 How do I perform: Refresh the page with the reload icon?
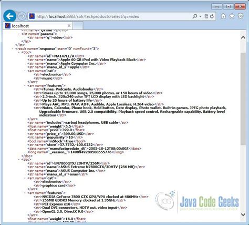(212, 16)
